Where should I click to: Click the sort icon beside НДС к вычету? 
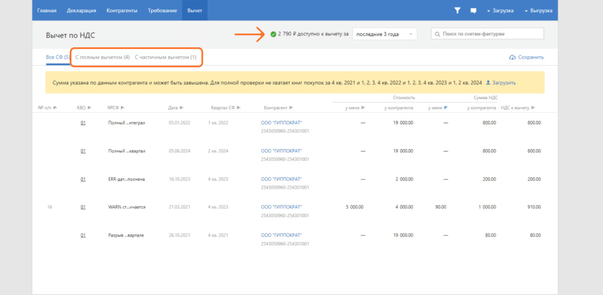pyautogui.click(x=533, y=108)
